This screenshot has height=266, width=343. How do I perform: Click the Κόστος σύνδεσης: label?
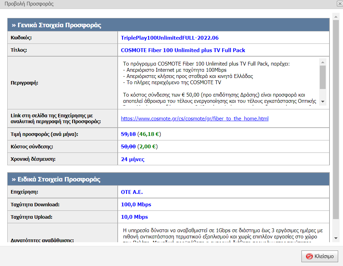[x=32, y=147]
